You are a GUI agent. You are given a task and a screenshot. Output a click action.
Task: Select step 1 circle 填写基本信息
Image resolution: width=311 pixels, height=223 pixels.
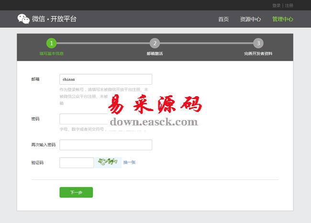pyautogui.click(x=52, y=43)
